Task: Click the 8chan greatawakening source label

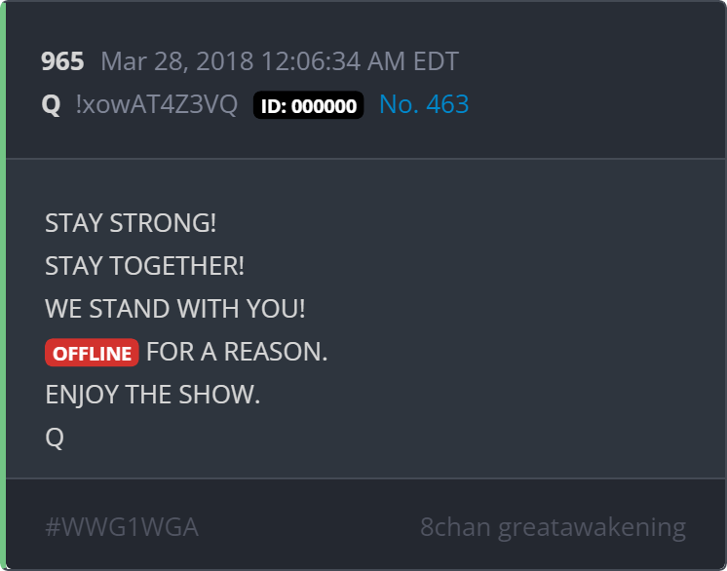Action: pyautogui.click(x=553, y=527)
